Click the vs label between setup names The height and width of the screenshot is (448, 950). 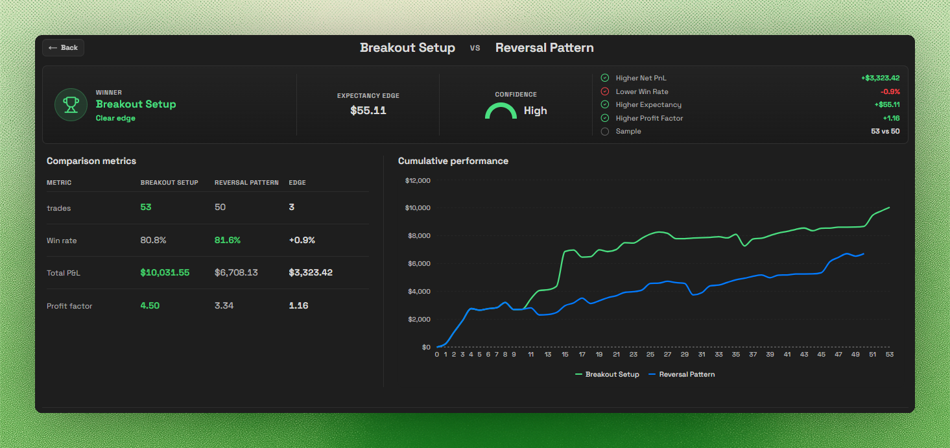coord(475,48)
